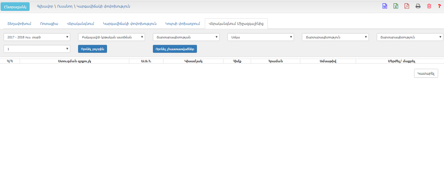The width and height of the screenshot is (444, 173).
Task: Follow the Գլխավոր breadcrumb link
Action: [45, 6]
